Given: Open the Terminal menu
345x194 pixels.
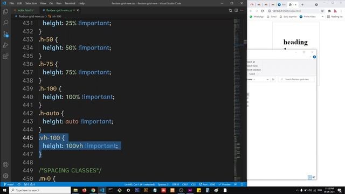Looking at the screenshot, I should pos(70,3).
